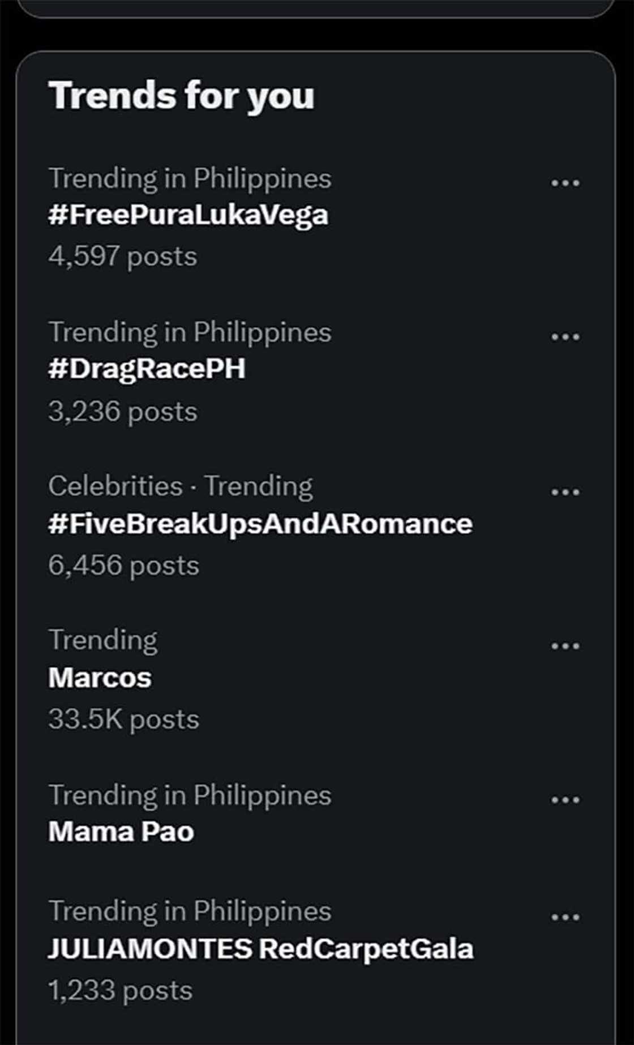View the Mama Pao trending topic
634x1045 pixels.
coord(121,832)
